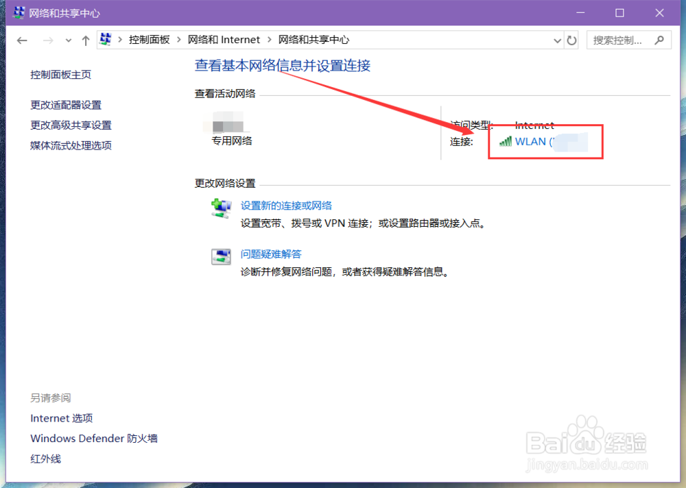Open Windows Defender 防火墙 link
686x488 pixels.
point(93,439)
